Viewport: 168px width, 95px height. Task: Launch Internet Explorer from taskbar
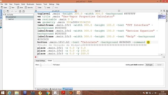tap(9, 93)
